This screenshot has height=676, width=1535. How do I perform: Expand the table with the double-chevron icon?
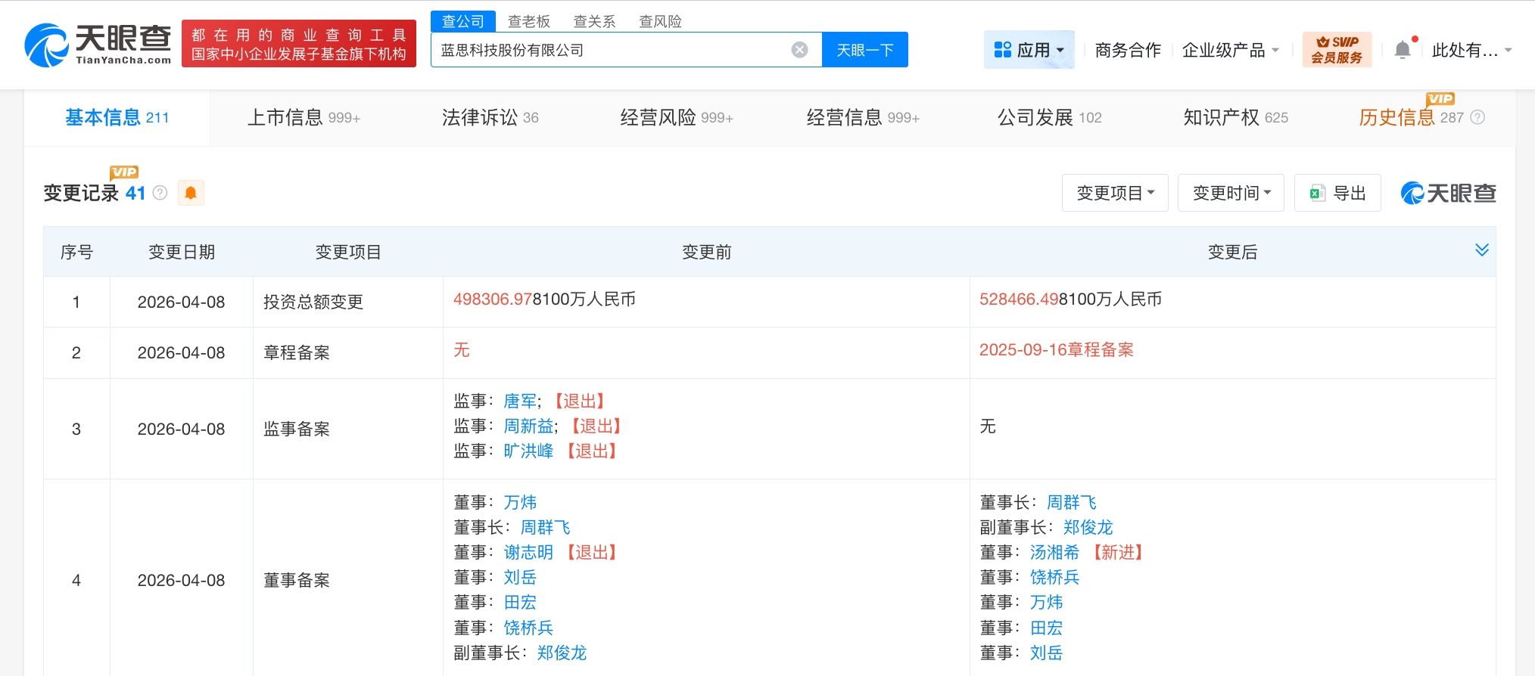[x=1482, y=250]
